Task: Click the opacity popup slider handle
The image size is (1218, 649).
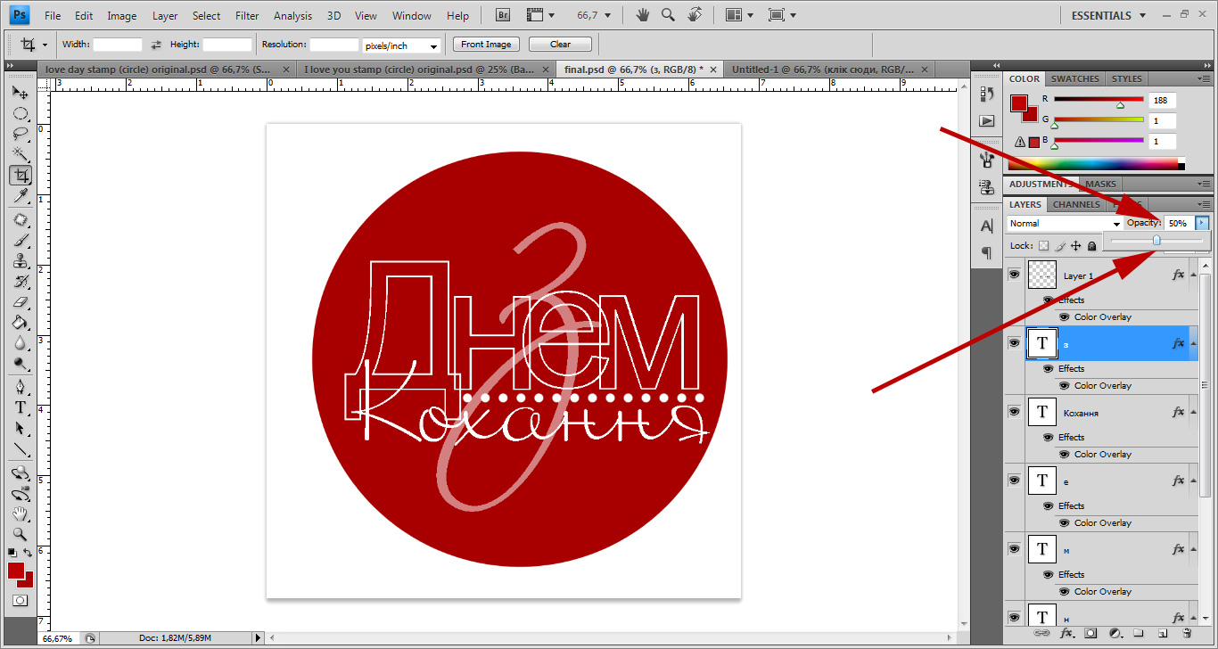Action: coord(1156,241)
